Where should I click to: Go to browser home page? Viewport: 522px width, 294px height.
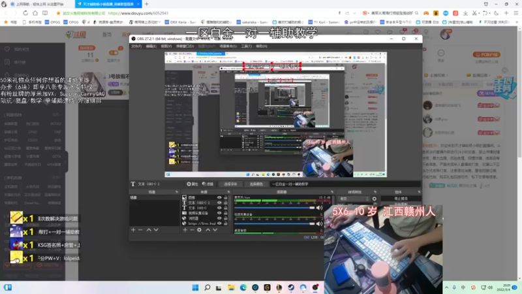pos(35,13)
